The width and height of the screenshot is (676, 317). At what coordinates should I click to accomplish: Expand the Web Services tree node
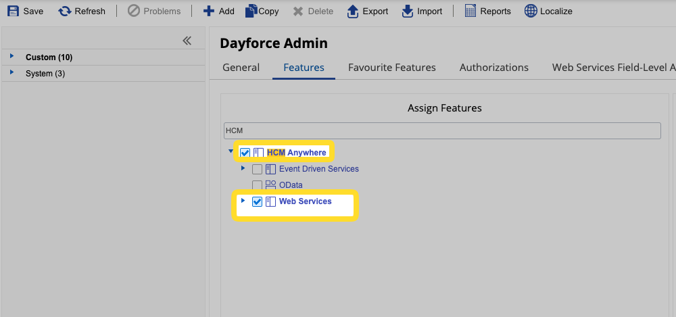coord(243,201)
